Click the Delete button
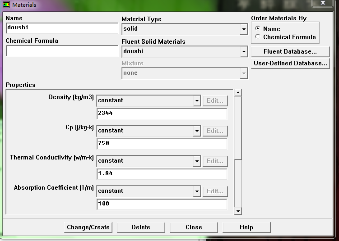339x241 pixels. (x=141, y=227)
